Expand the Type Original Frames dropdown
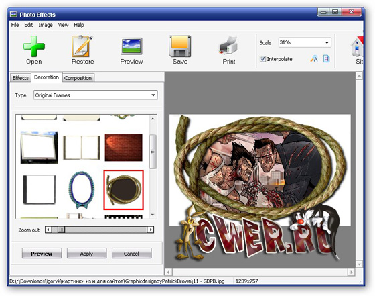Screen dimensions: 375x296 [153, 95]
